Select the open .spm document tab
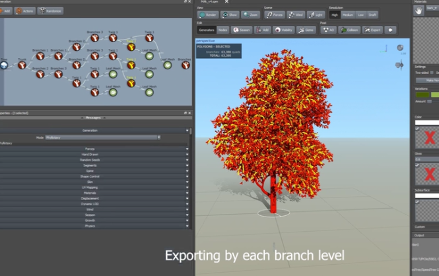This screenshot has height=276, width=439. pyautogui.click(x=209, y=2)
